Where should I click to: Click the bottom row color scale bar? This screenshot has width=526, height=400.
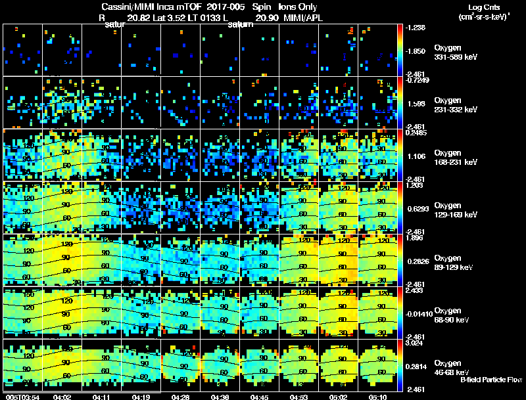(400, 365)
